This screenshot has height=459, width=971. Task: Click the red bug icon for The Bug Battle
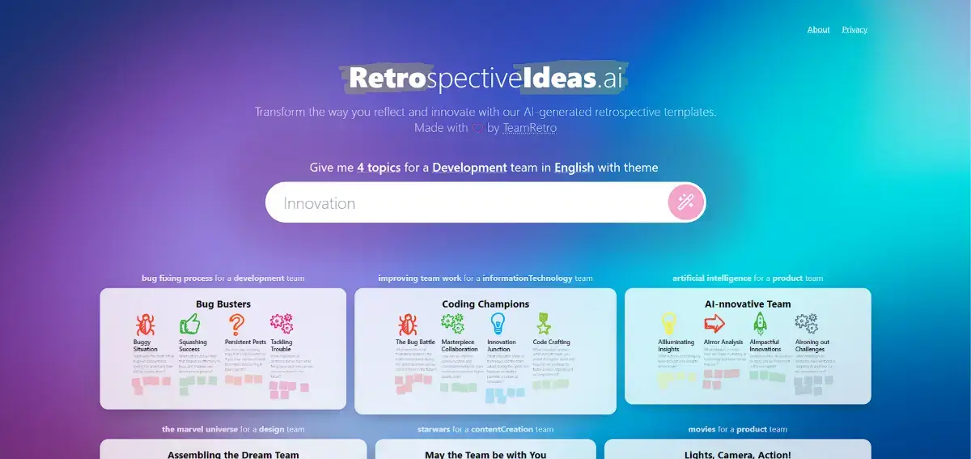click(407, 325)
